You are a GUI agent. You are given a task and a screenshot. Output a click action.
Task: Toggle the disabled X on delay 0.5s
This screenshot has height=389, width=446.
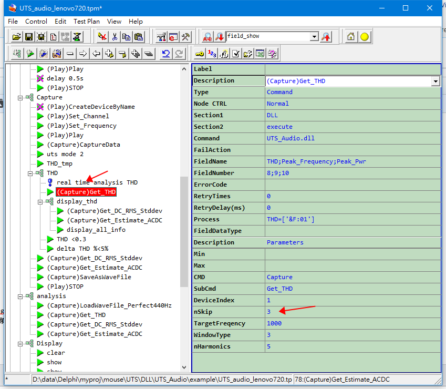pyautogui.click(x=40, y=78)
